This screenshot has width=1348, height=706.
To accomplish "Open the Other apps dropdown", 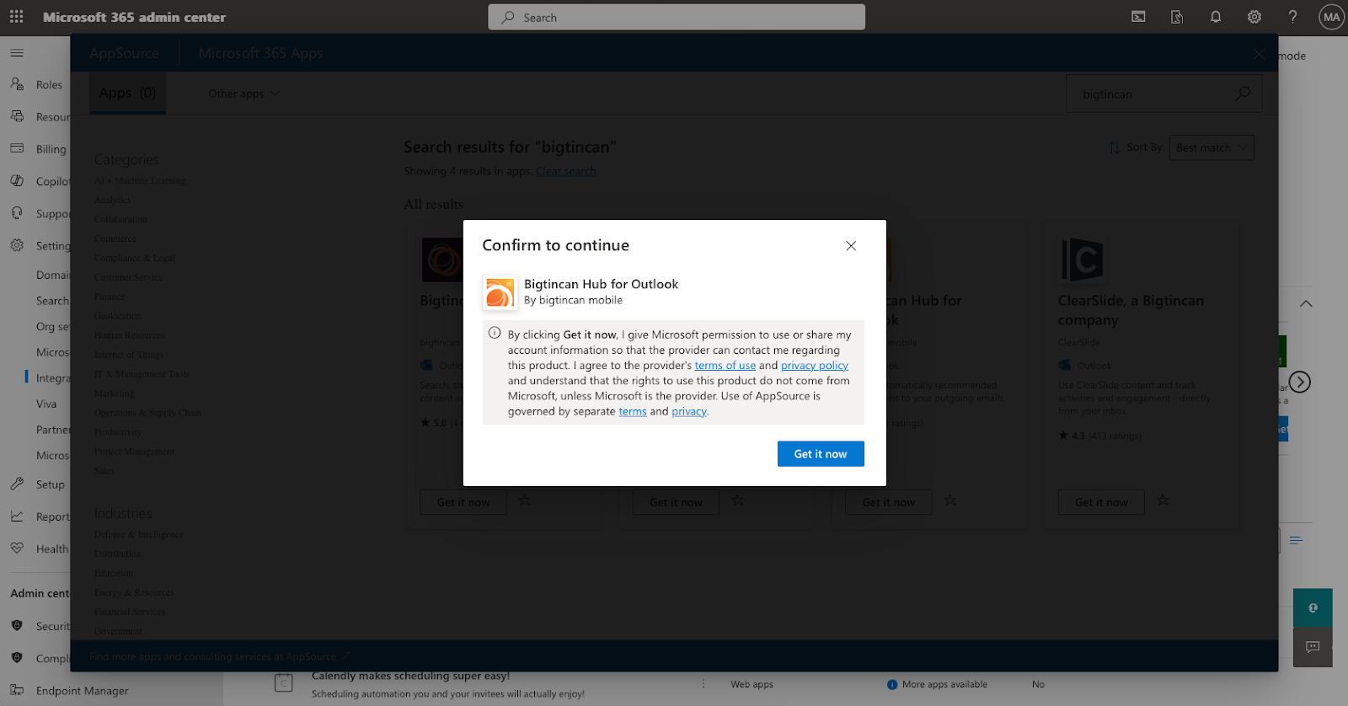I will (x=244, y=94).
